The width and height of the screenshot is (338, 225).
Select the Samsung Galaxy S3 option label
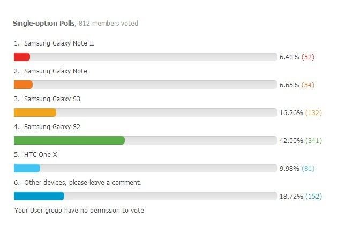(x=52, y=99)
